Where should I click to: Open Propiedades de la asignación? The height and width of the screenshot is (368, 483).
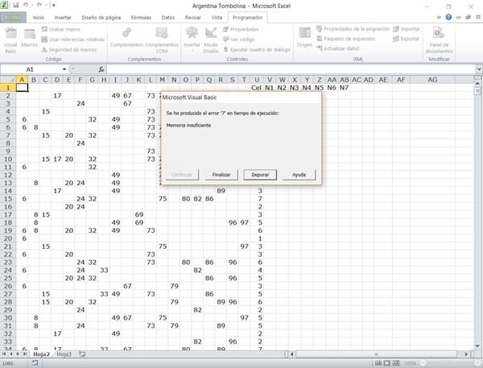(353, 29)
